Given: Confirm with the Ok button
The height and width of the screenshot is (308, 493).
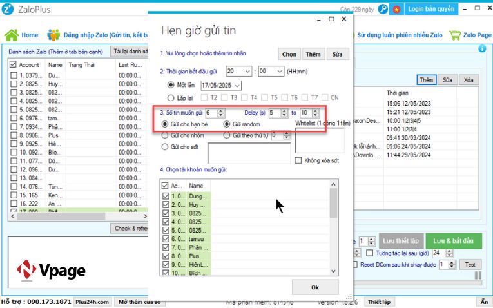Looking at the screenshot, I should click(x=315, y=287).
